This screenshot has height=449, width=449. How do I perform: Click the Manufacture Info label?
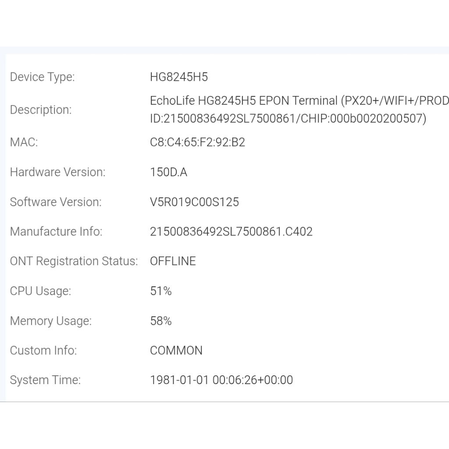click(56, 232)
